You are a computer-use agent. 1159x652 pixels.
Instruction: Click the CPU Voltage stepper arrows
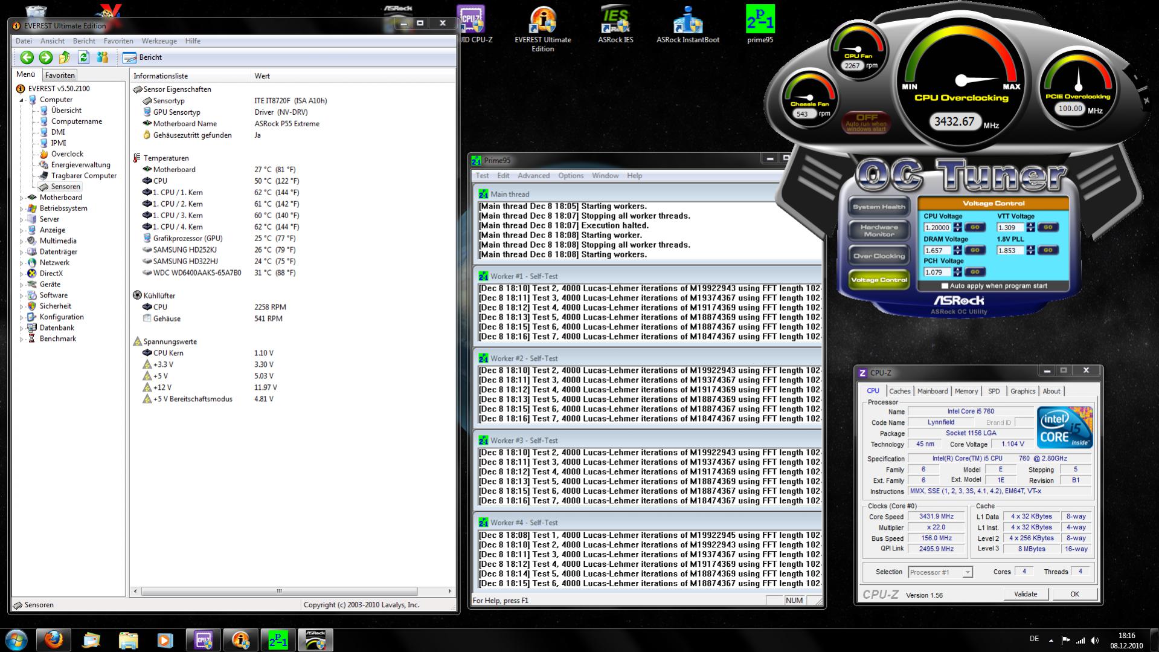(x=958, y=227)
